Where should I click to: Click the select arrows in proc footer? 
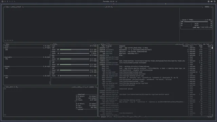click(103, 117)
